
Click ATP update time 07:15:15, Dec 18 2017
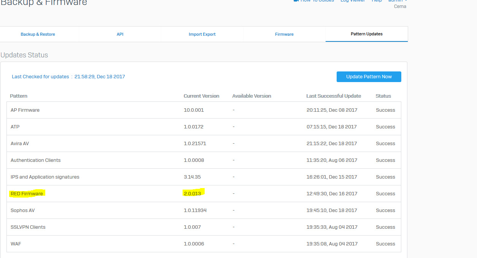pos(332,127)
